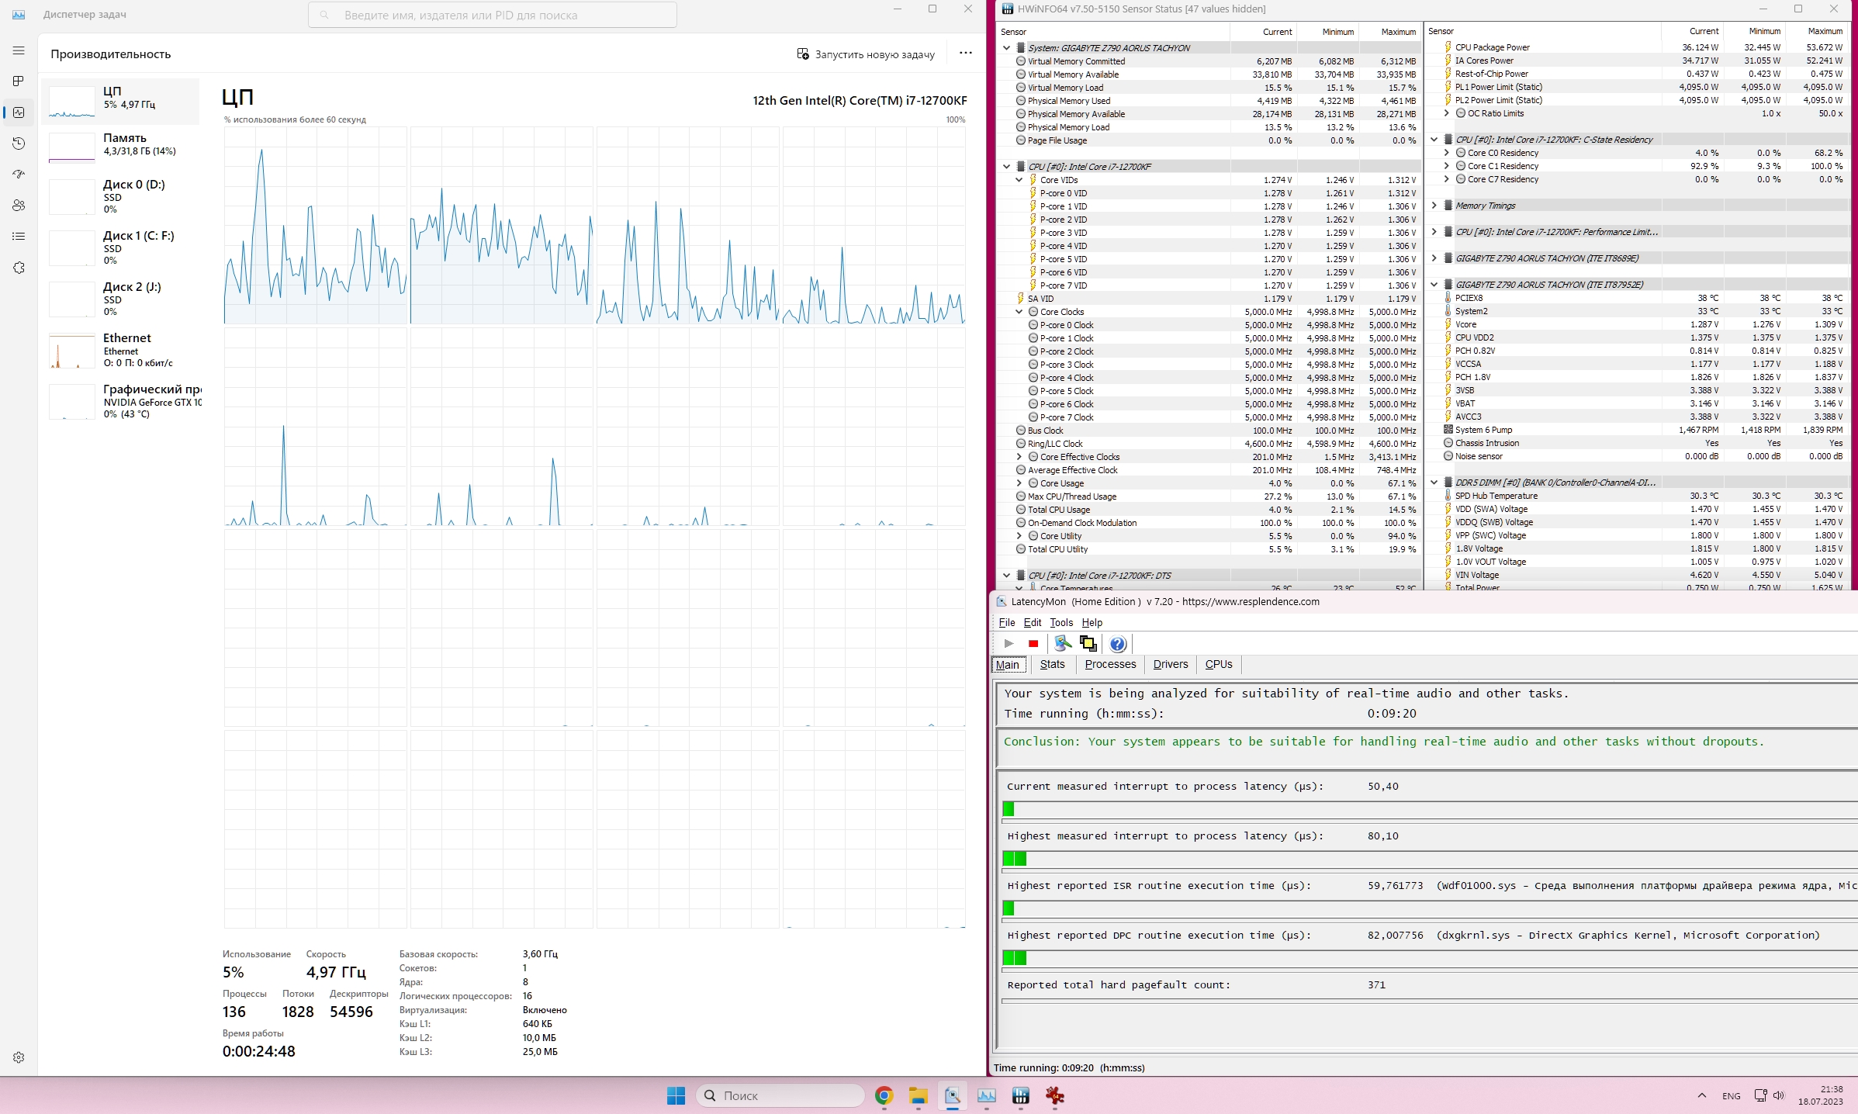Open App history in the Task Manager sidebar

(x=19, y=144)
